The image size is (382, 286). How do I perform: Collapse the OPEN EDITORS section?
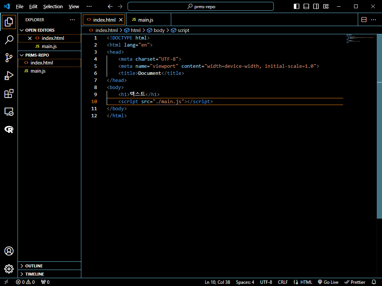40,30
